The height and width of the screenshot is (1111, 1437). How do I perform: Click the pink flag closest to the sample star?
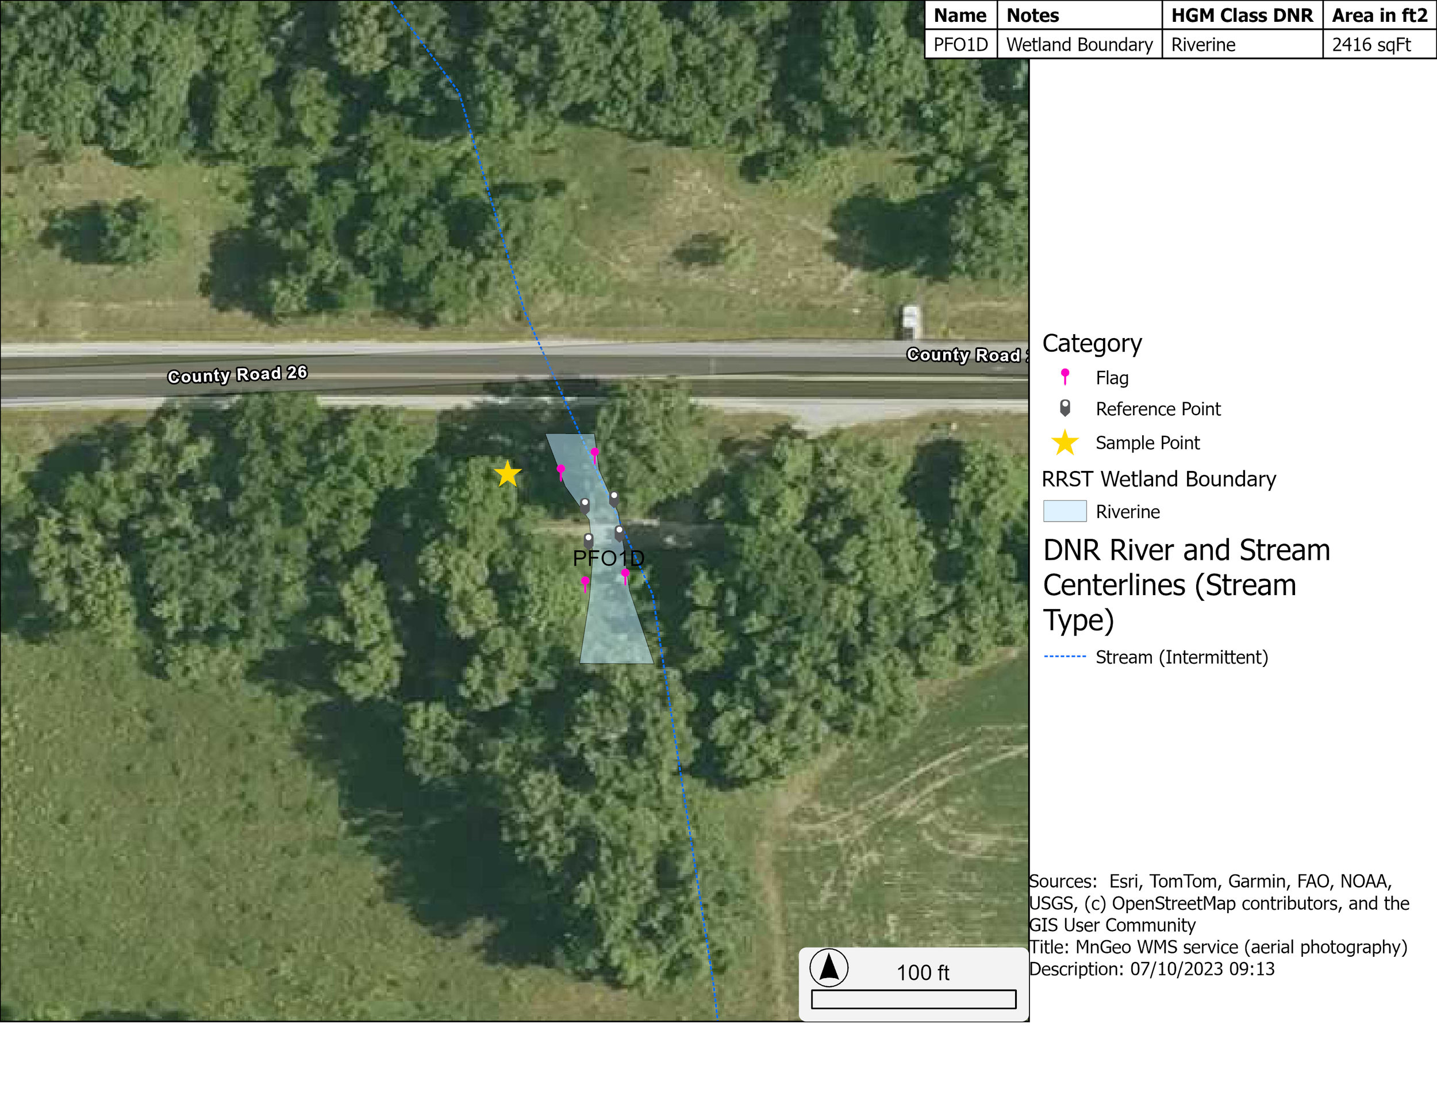(560, 470)
